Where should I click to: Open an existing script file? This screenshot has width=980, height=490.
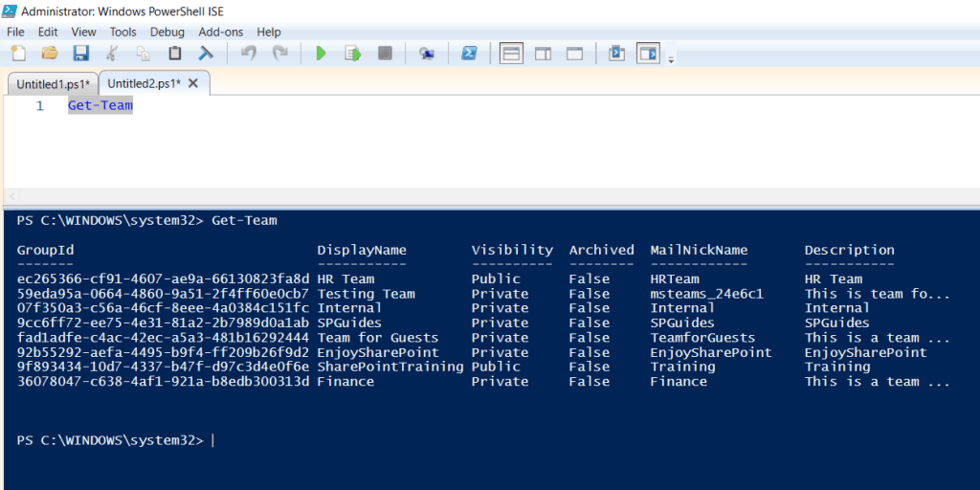[50, 54]
